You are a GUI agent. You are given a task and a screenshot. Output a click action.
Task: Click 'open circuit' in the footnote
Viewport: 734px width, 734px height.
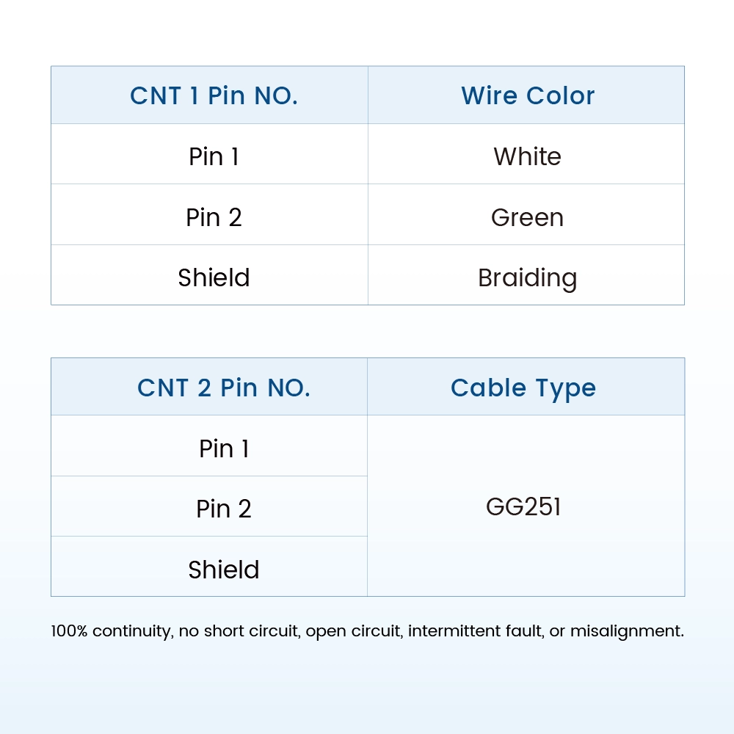(354, 631)
